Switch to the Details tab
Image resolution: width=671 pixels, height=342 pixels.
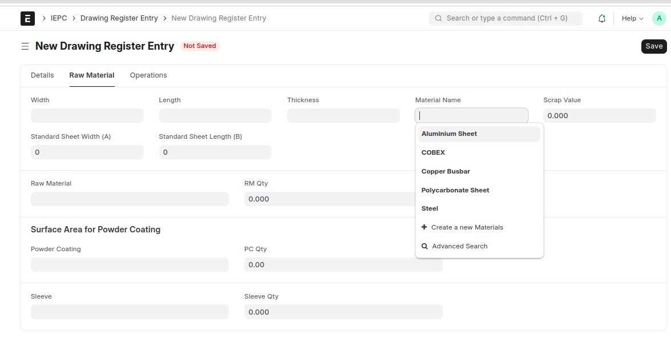pos(42,75)
